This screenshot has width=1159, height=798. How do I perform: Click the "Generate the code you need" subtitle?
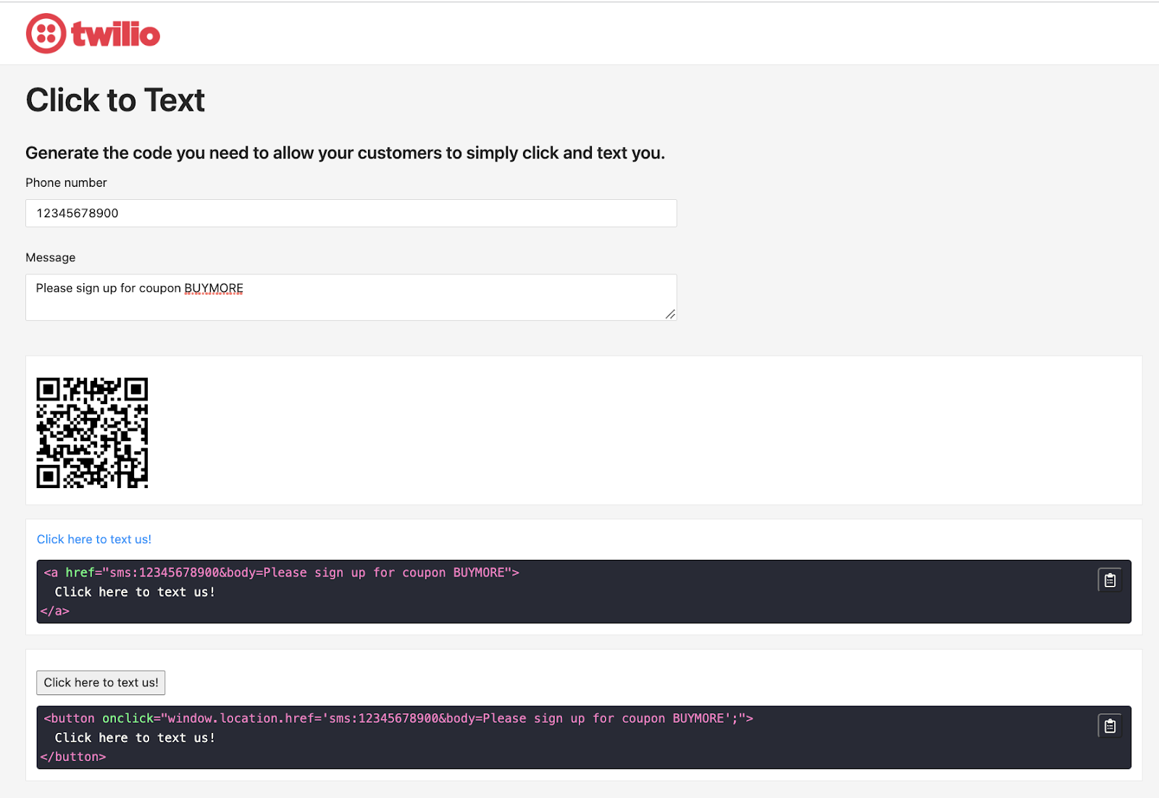click(x=346, y=153)
